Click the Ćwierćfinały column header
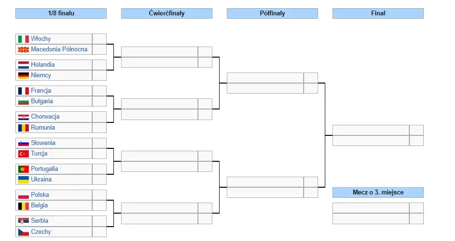Viewport: 455px width, 241px height. click(166, 13)
